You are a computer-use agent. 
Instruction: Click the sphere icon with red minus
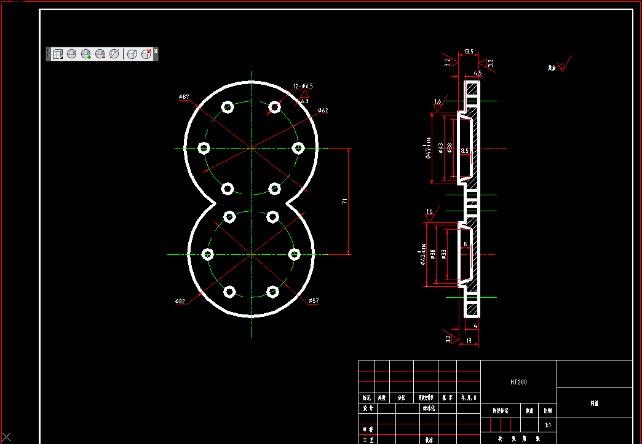coord(100,54)
